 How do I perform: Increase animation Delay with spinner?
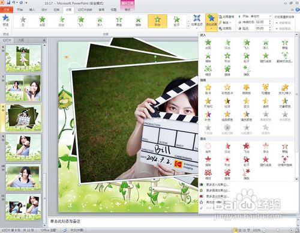(270, 28)
